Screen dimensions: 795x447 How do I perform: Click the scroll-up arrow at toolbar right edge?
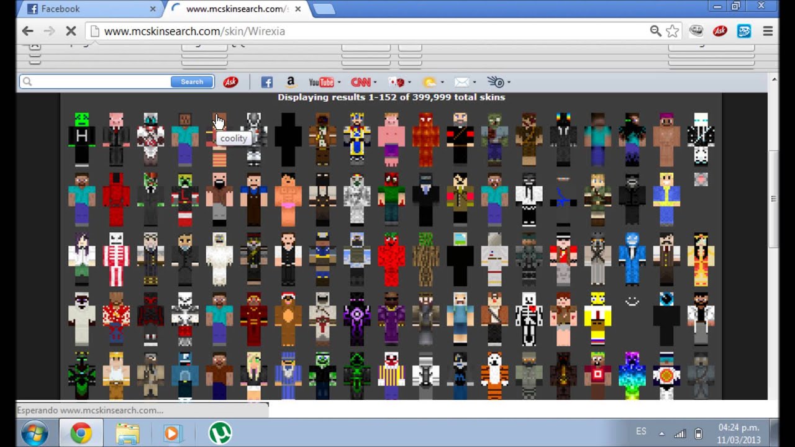coord(773,79)
